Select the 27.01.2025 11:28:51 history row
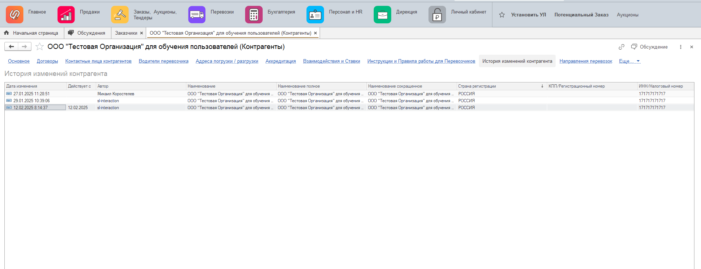The image size is (701, 269). [x=349, y=94]
